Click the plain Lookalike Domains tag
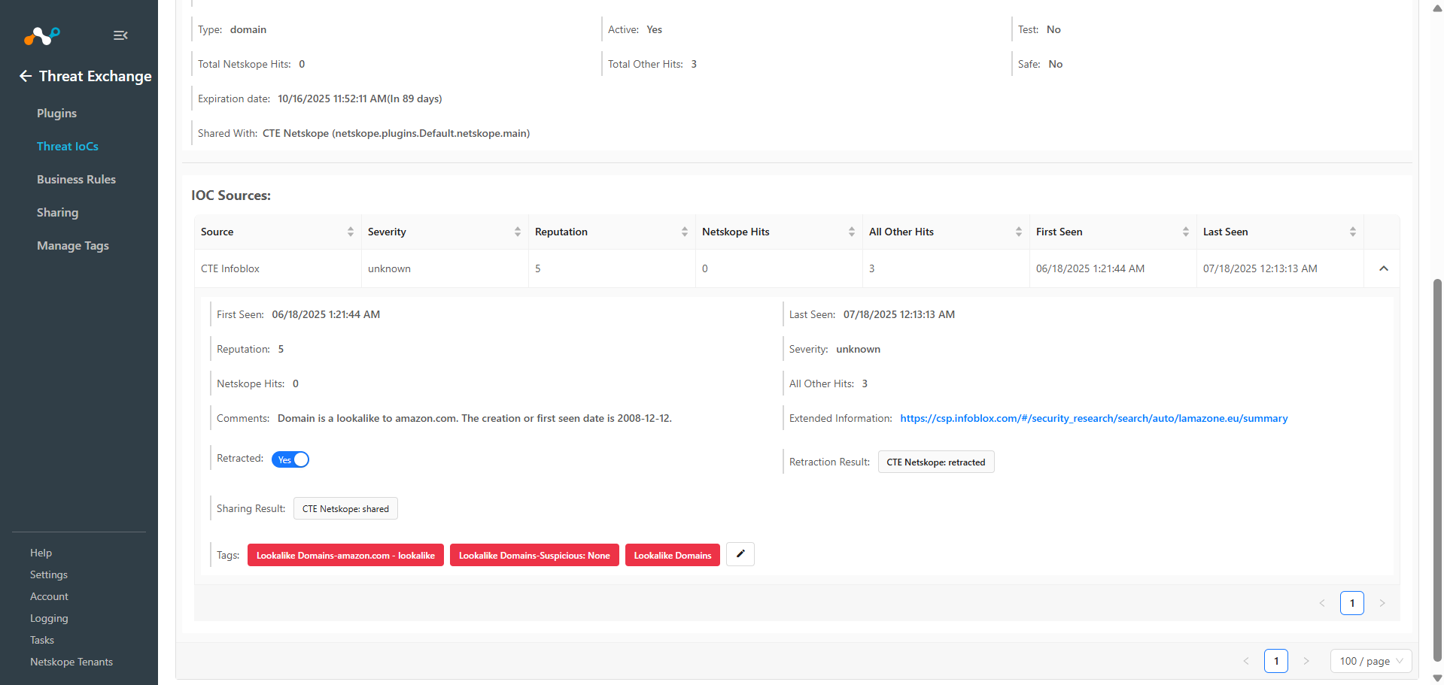This screenshot has height=685, width=1444. click(x=673, y=555)
